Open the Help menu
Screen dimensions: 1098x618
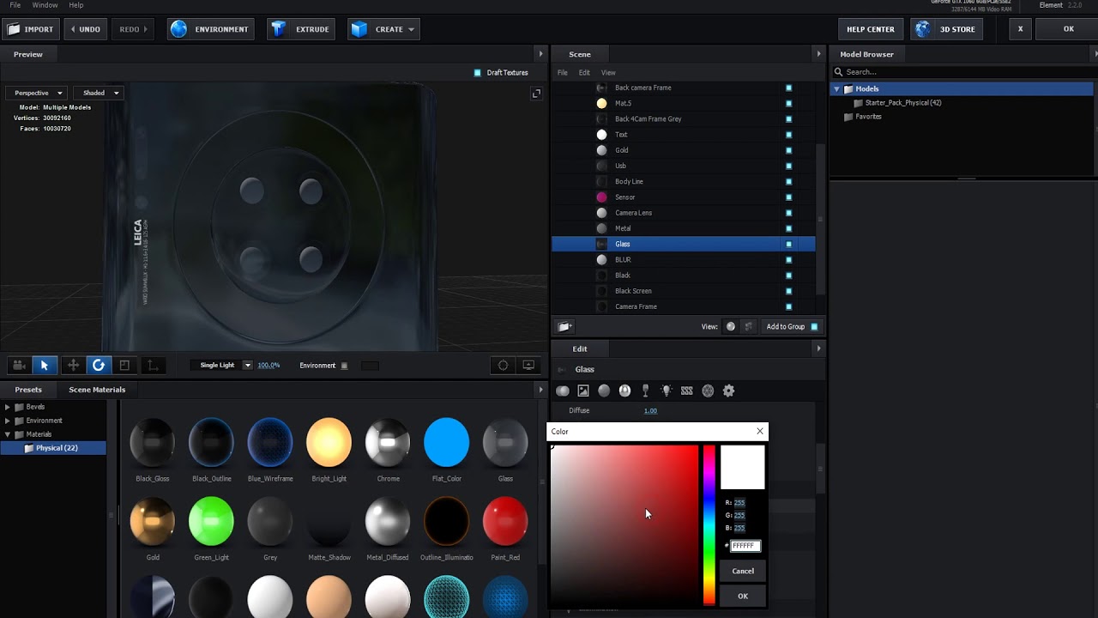click(x=76, y=5)
